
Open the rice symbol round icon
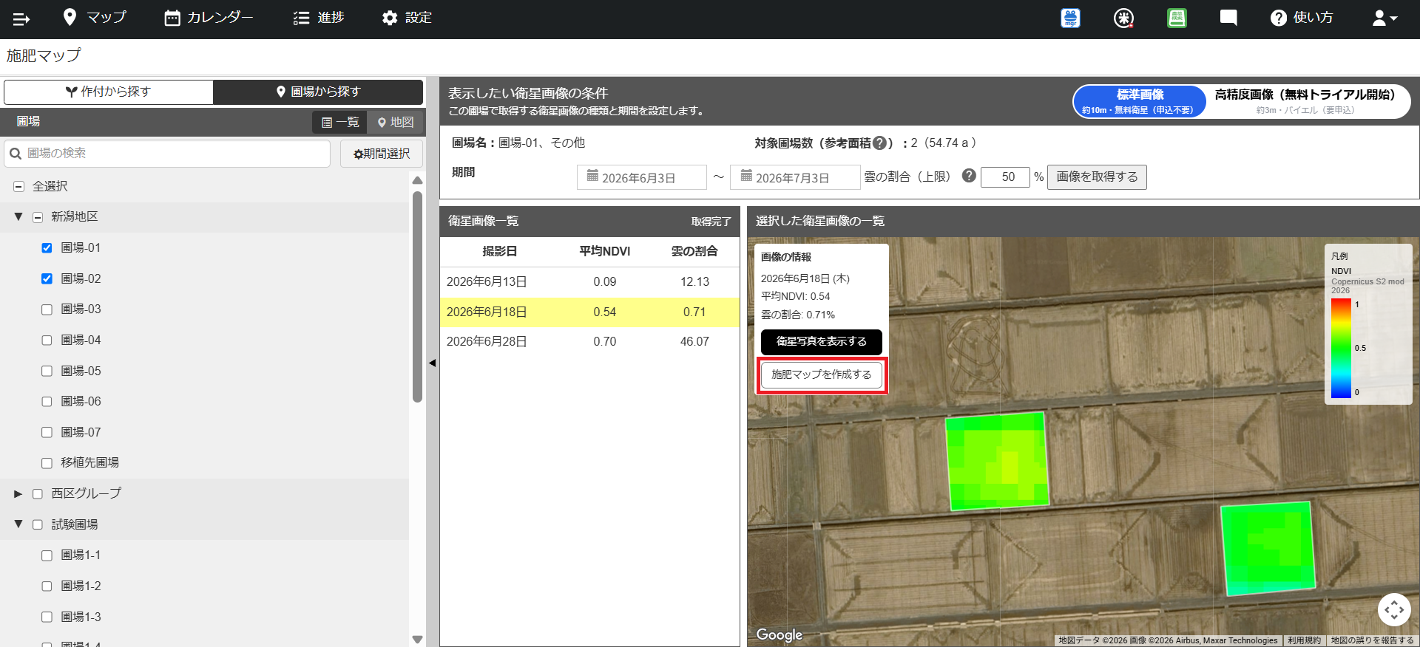[1123, 18]
